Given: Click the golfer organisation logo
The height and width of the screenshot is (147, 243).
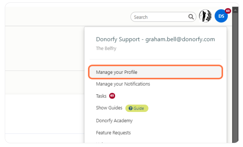Looking at the screenshot, I should click(x=205, y=16).
